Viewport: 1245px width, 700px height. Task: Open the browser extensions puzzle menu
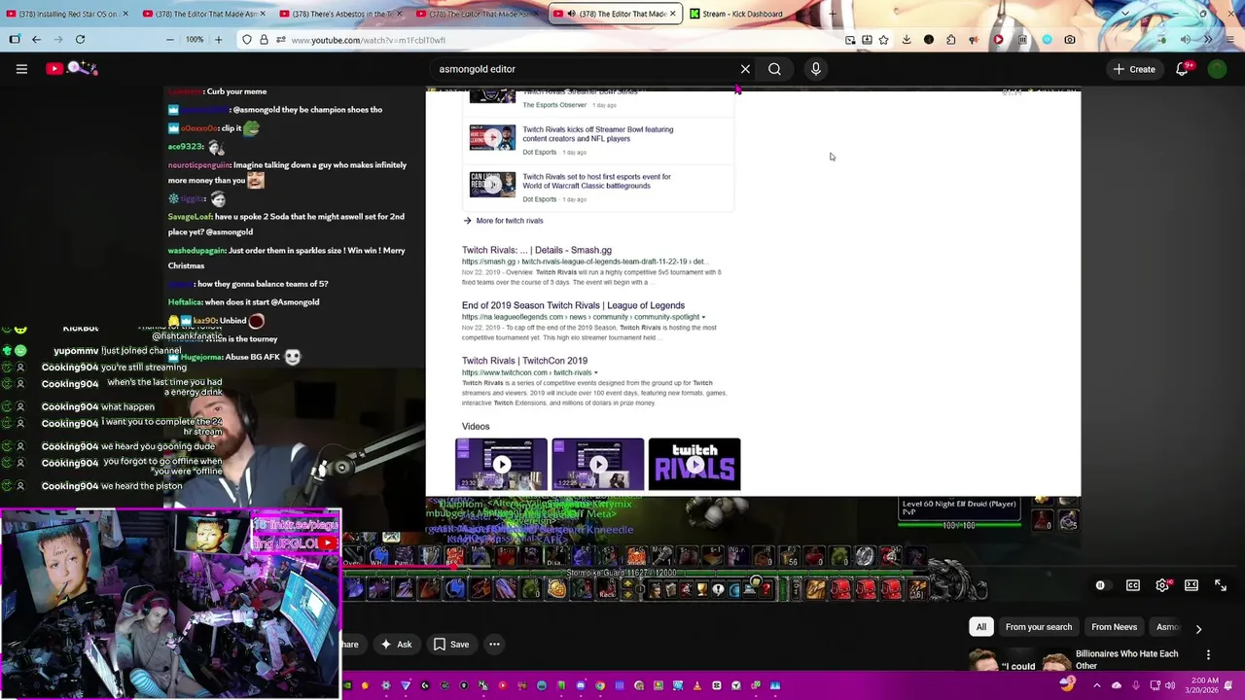950,40
